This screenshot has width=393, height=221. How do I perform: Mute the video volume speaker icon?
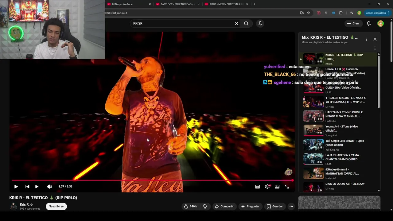(x=49, y=187)
